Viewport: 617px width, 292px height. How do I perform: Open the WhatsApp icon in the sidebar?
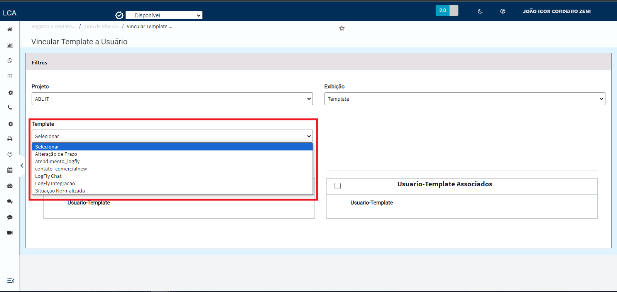10,61
